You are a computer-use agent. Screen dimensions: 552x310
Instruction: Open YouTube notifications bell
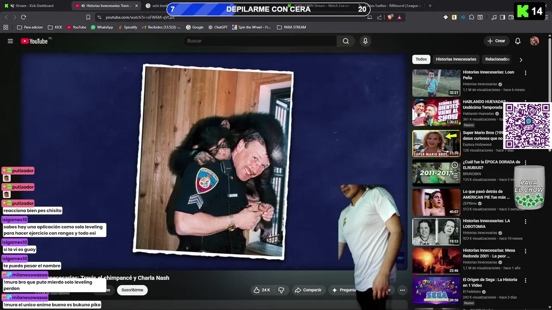pyautogui.click(x=518, y=41)
